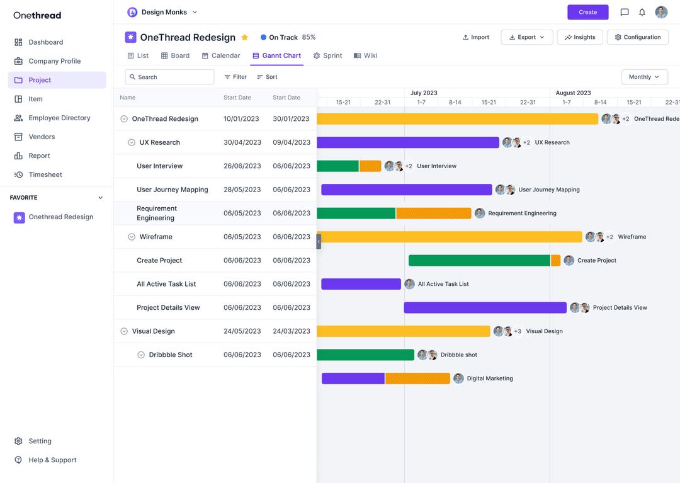680x483 pixels.
Task: Open the Monthly timescale dropdown
Action: (644, 77)
